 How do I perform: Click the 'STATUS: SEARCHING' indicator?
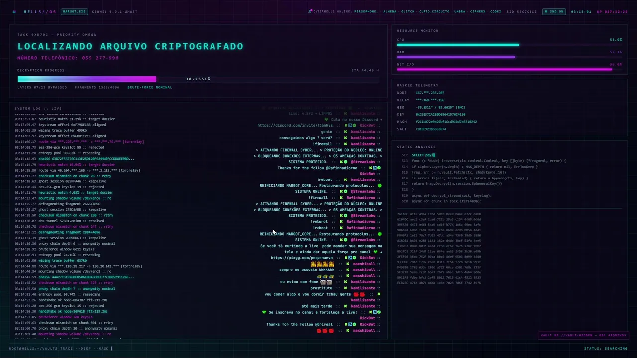(606, 348)
